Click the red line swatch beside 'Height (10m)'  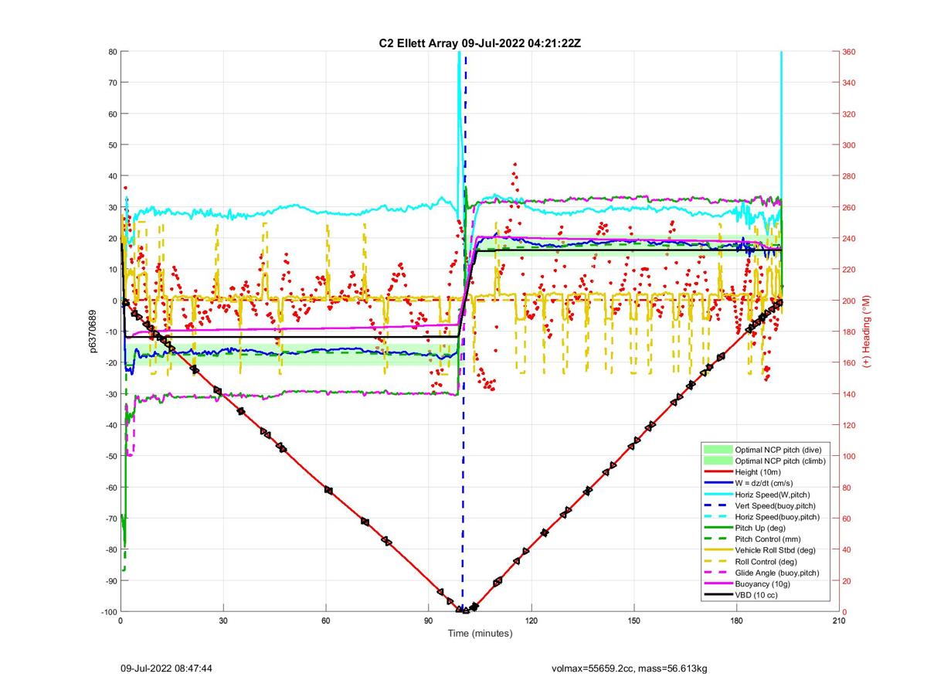point(718,472)
